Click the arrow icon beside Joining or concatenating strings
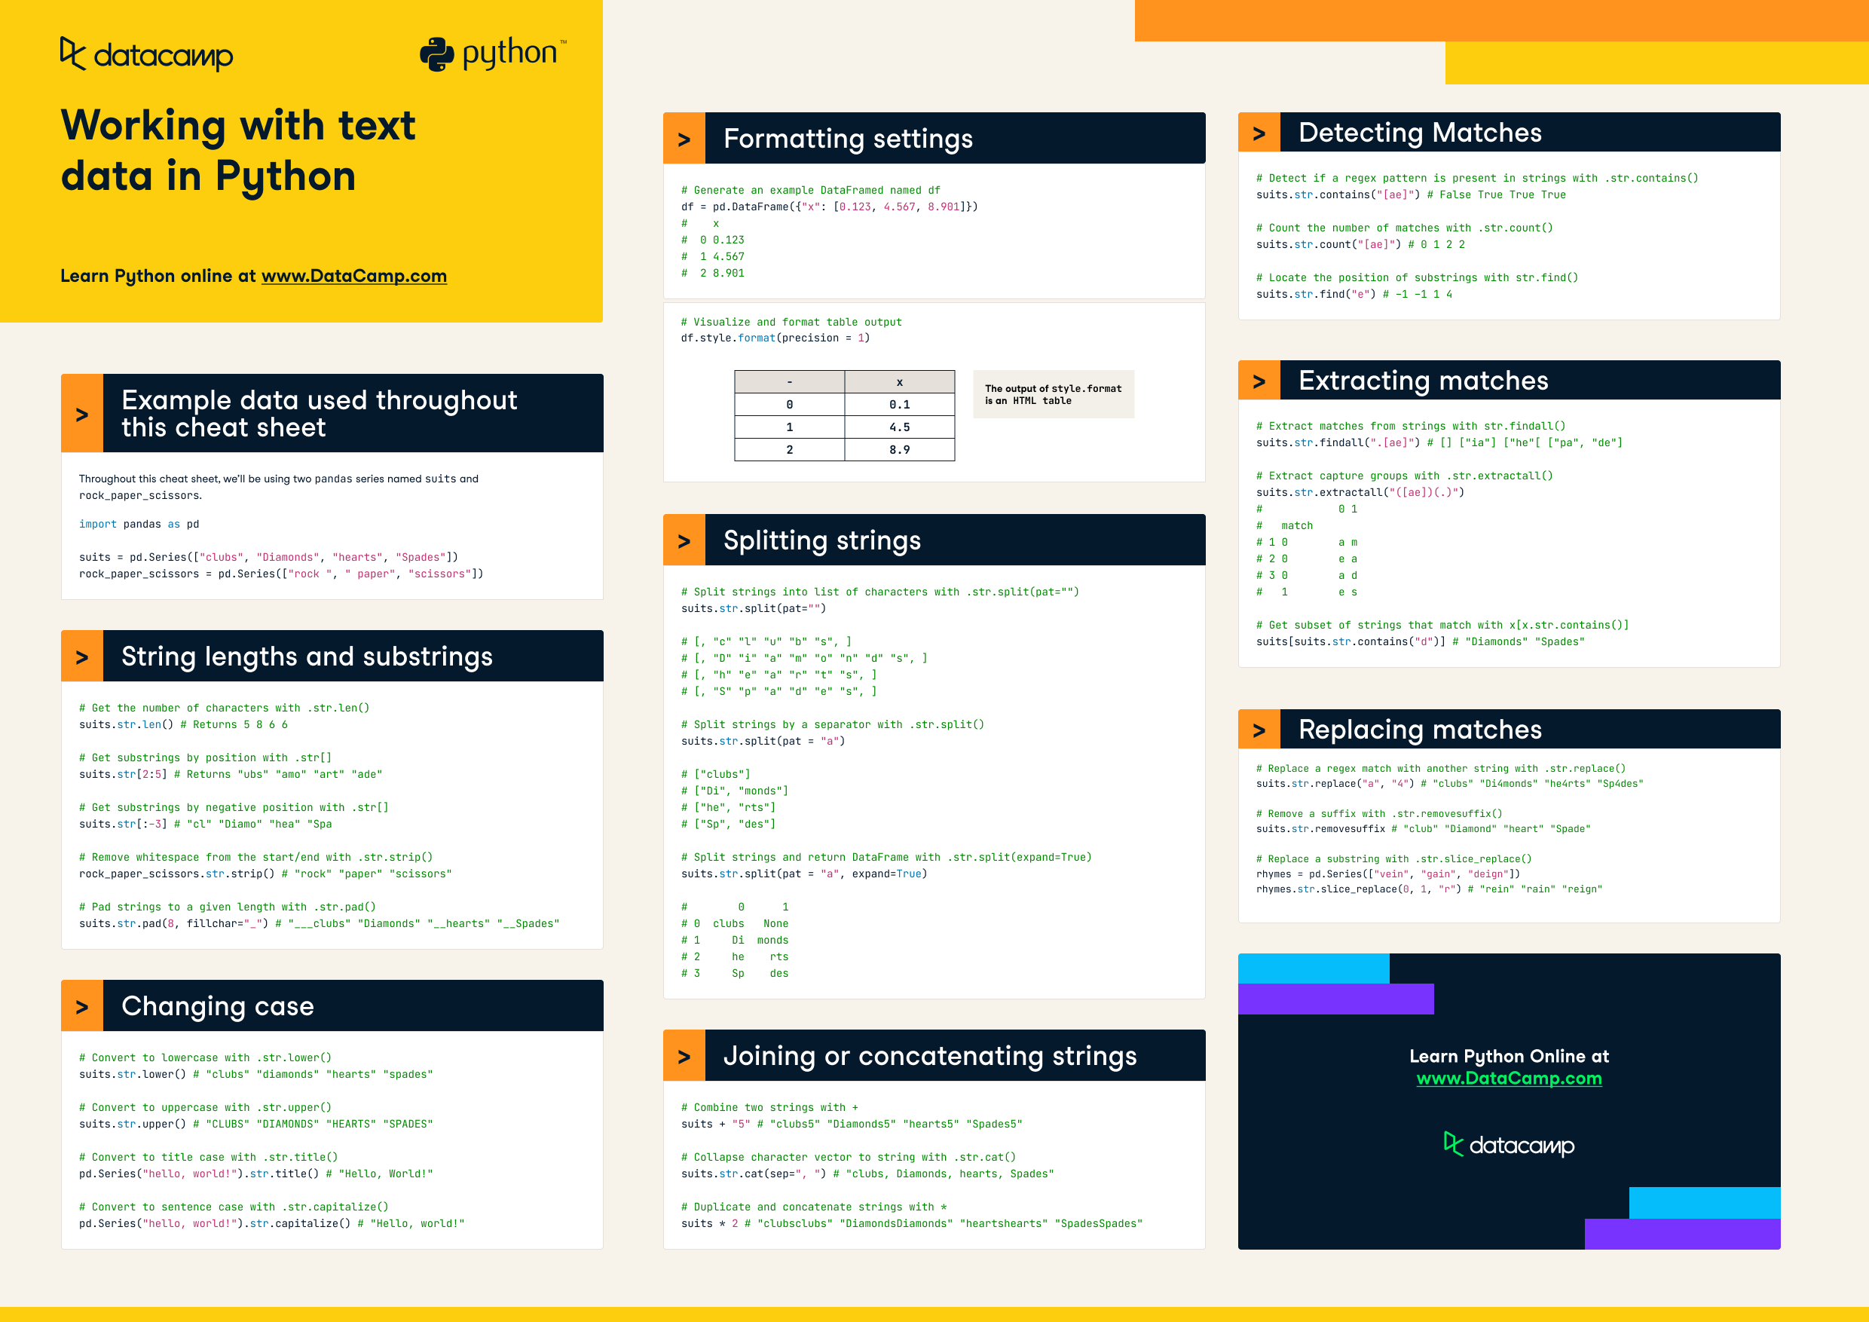Image resolution: width=1869 pixels, height=1322 pixels. click(684, 1056)
